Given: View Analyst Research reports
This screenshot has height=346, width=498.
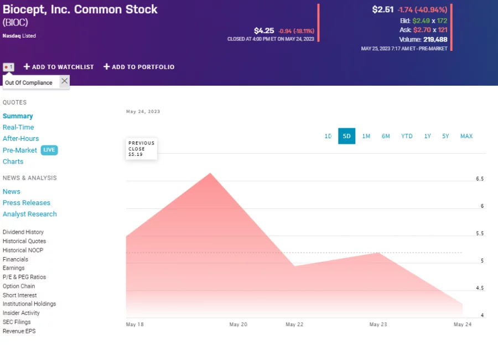Looking at the screenshot, I should pyautogui.click(x=30, y=214).
